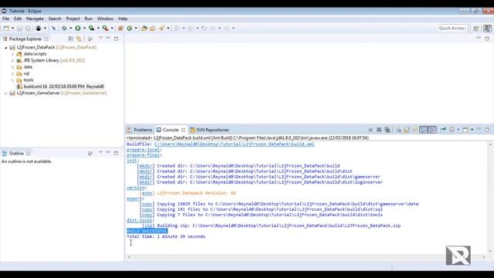This screenshot has height=278, width=494.
Task: Click the New file toolbar icon
Action: tap(6, 28)
